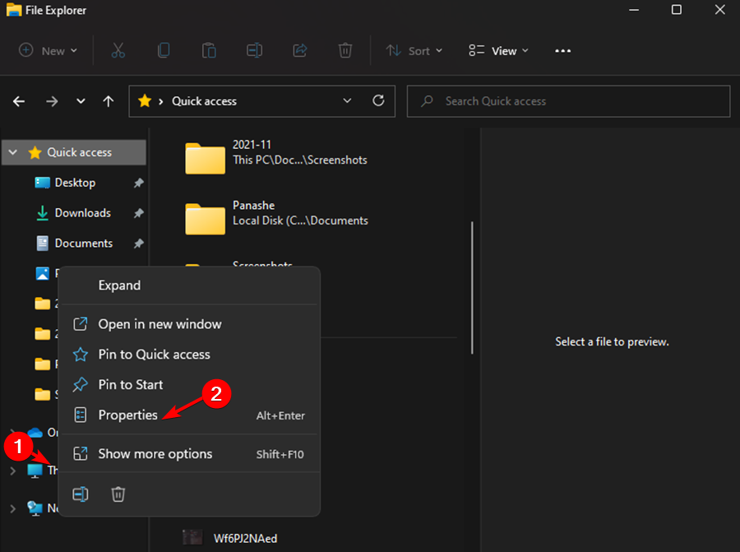Click the Wf6PJ2NAed file thumbnail

coord(192,537)
